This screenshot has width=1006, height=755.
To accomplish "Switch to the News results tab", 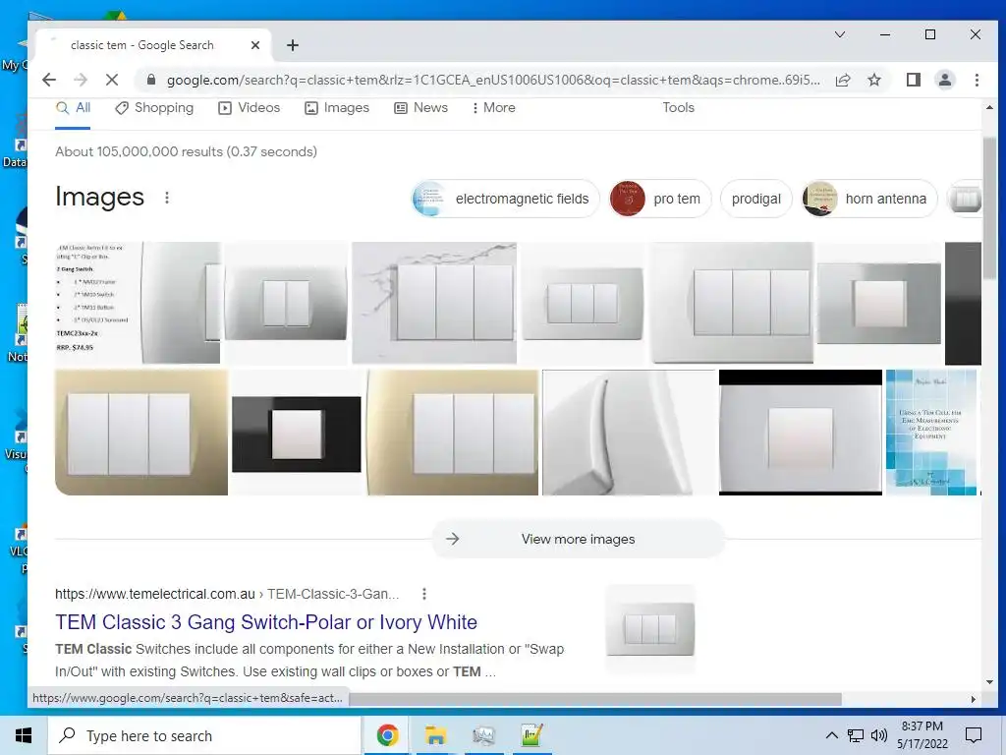I will coord(420,108).
